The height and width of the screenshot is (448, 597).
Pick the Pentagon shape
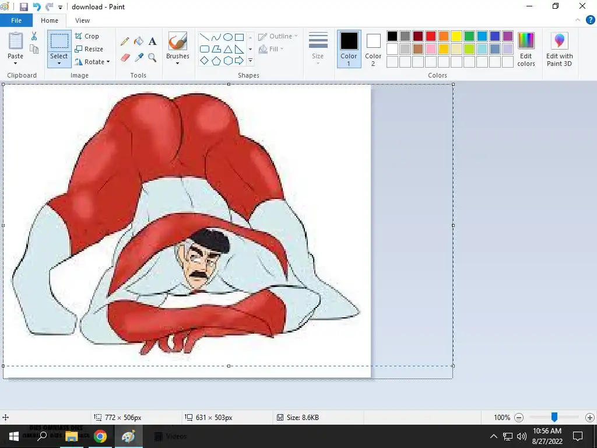point(216,61)
